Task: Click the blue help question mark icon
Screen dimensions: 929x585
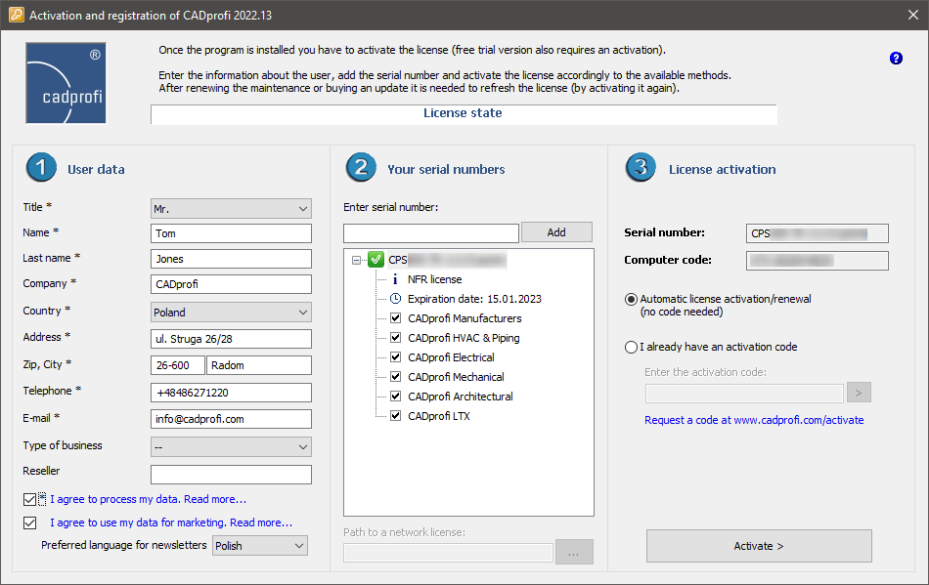Action: pyautogui.click(x=896, y=59)
